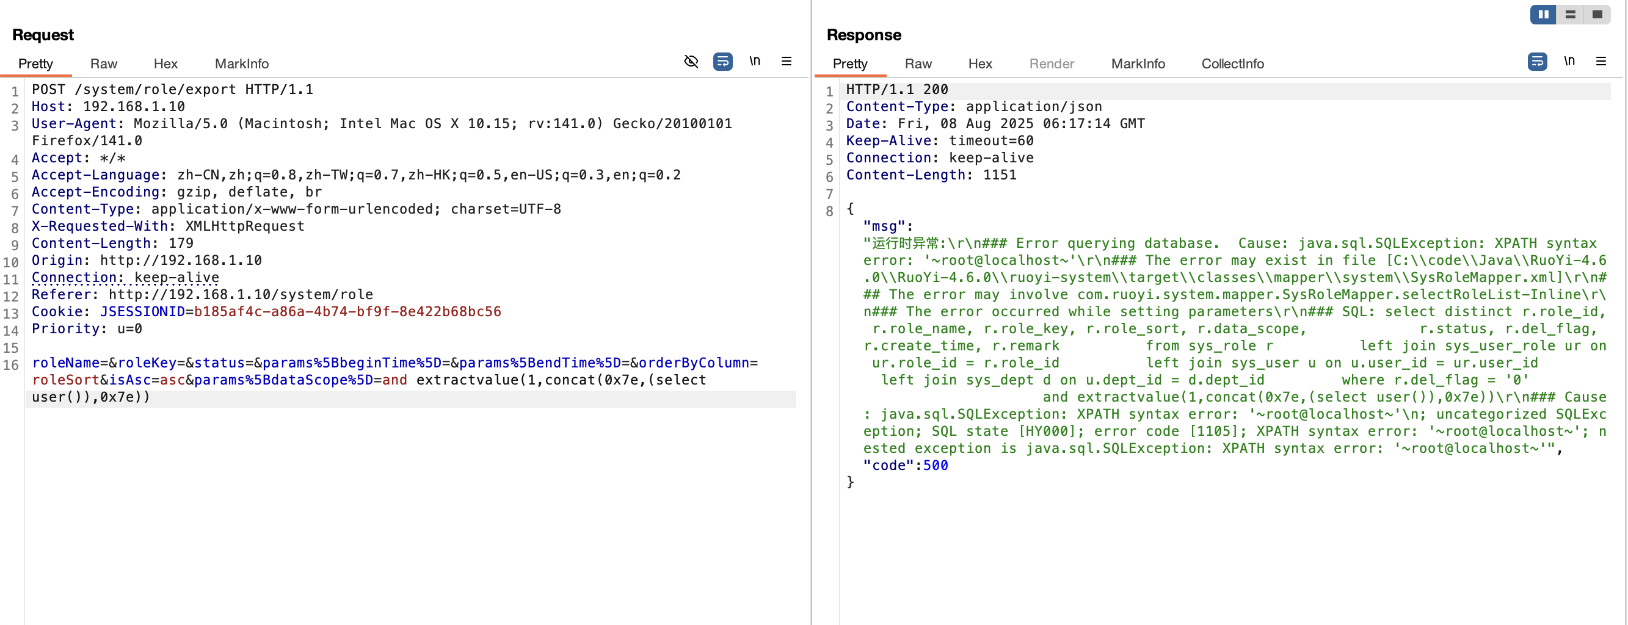Click the "msg" key in response JSON
The width and height of the screenshot is (1628, 625).
tap(884, 226)
